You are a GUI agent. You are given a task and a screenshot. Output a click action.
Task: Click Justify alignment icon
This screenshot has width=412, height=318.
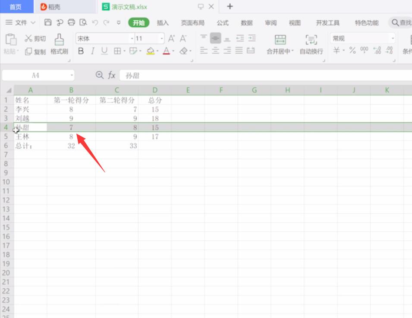coord(239,50)
